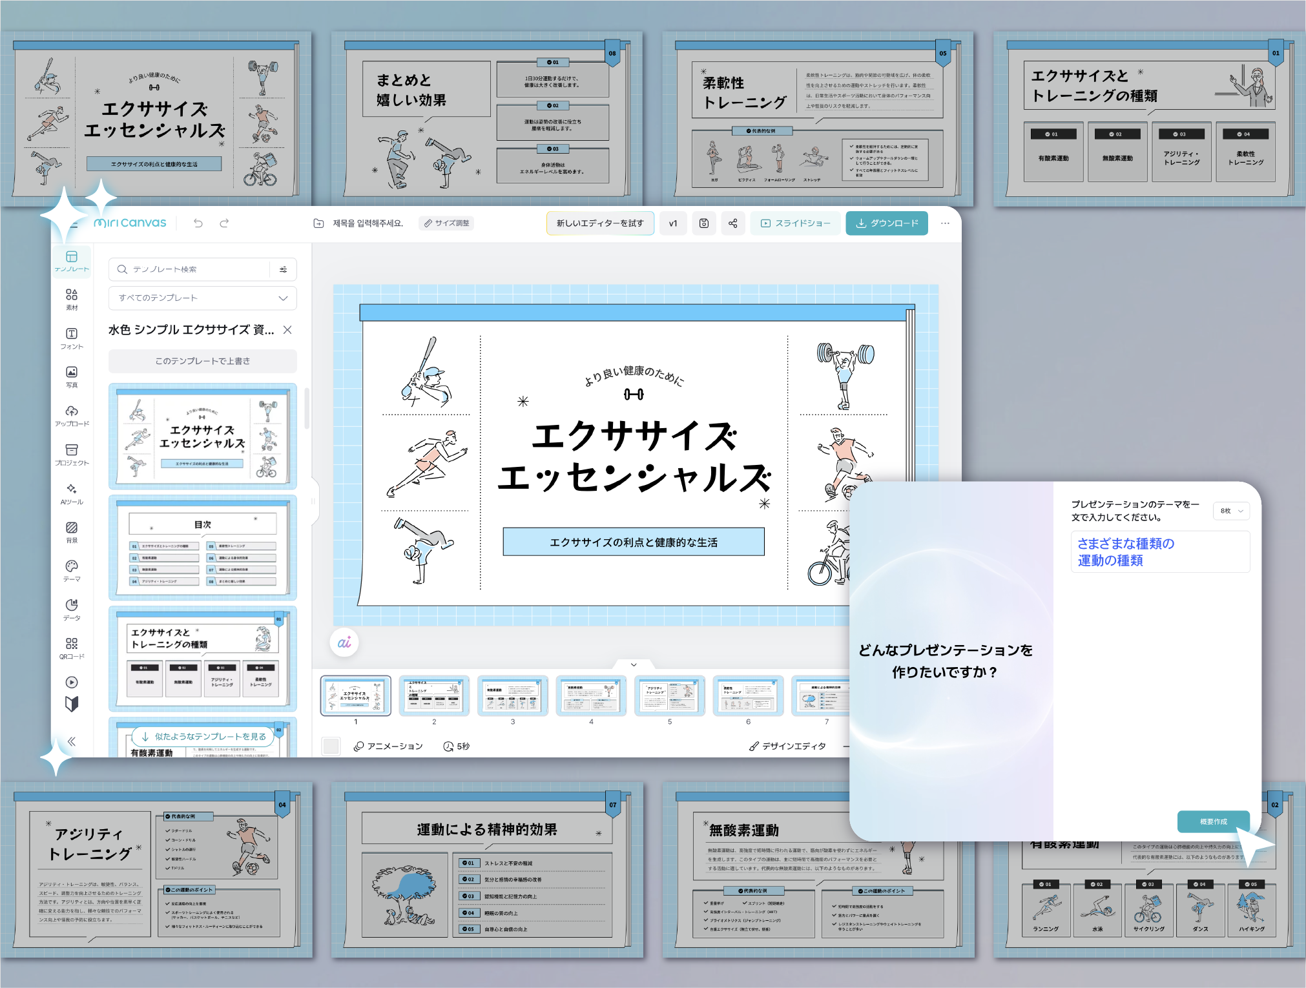
Task: Click the document title field
Action: [368, 223]
